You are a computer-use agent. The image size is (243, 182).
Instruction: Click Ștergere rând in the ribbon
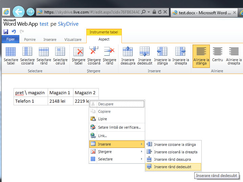click(109, 56)
